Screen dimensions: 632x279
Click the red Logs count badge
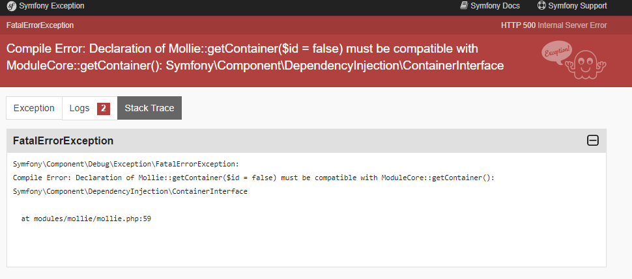(x=103, y=109)
